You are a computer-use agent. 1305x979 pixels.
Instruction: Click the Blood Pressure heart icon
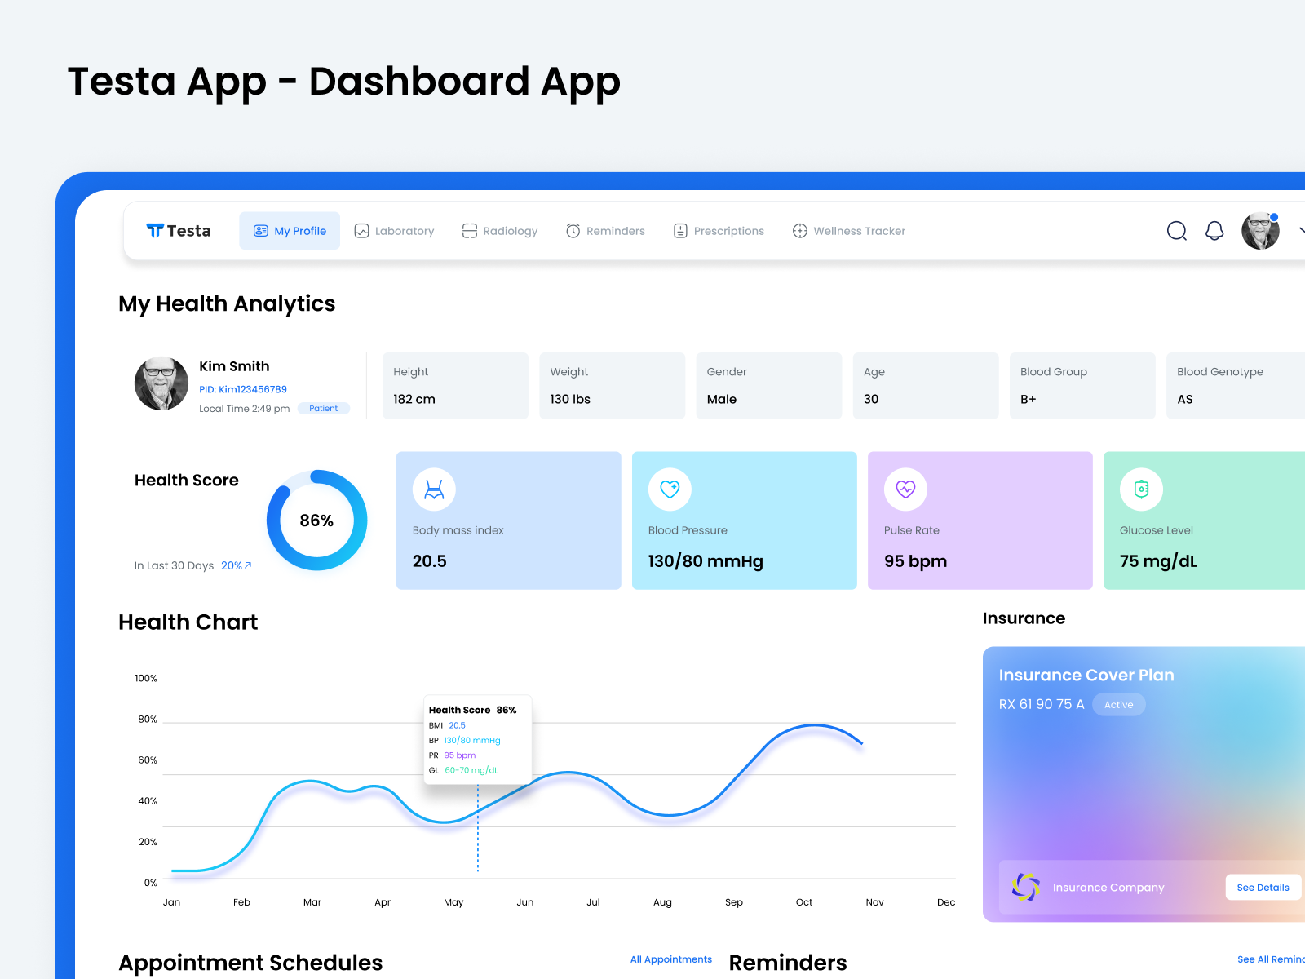[x=670, y=489]
